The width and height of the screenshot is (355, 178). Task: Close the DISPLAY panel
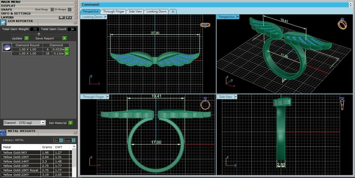coord(76,6)
